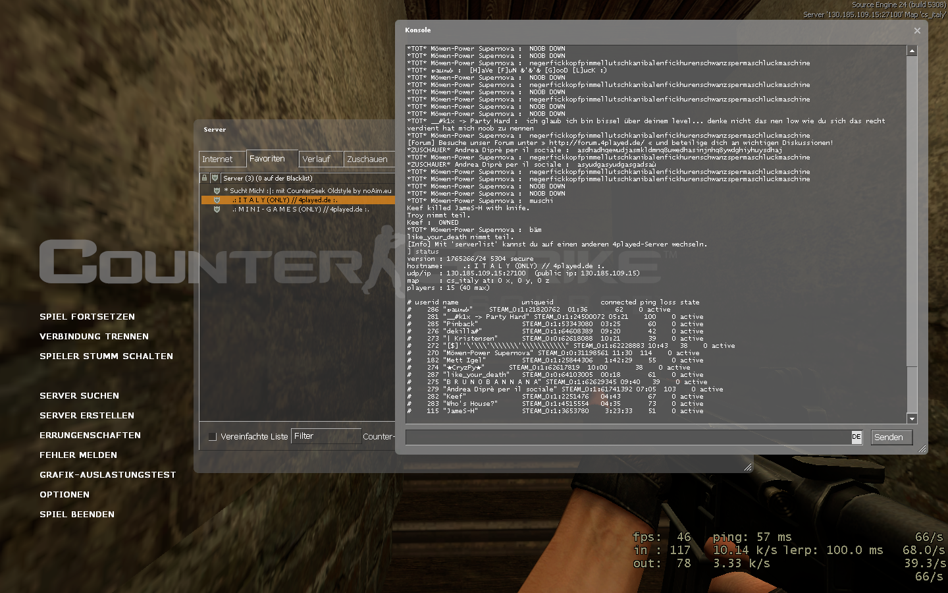This screenshot has width=948, height=593.
Task: Click the "Who's House?" player row in console
Action: 555,404
